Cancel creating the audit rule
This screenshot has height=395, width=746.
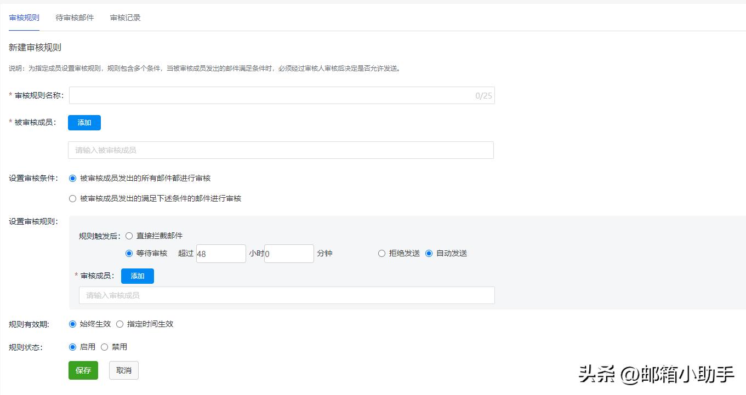pos(123,370)
